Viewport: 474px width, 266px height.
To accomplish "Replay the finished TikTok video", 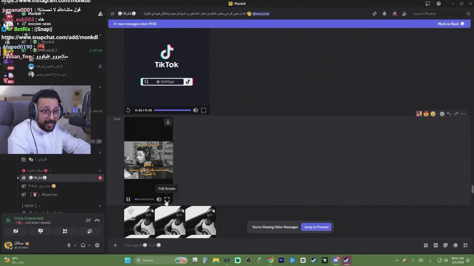I will 128,110.
